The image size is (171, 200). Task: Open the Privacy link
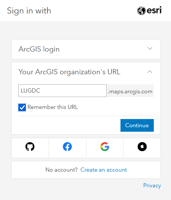(x=152, y=185)
